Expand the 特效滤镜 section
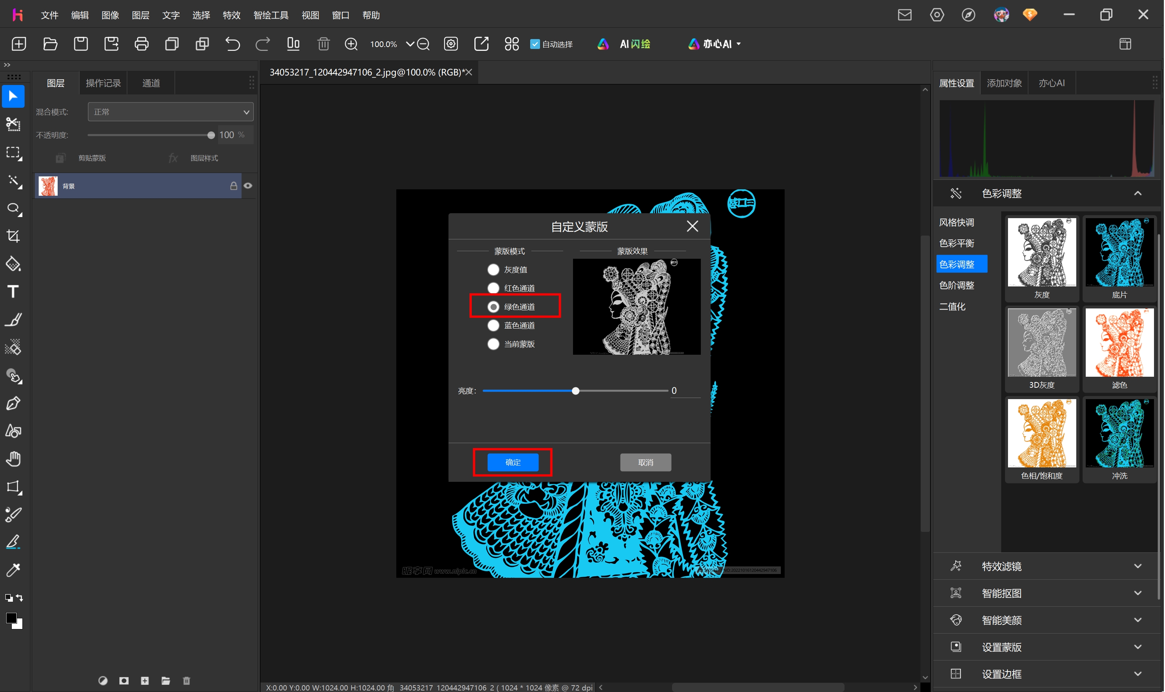 click(1138, 566)
